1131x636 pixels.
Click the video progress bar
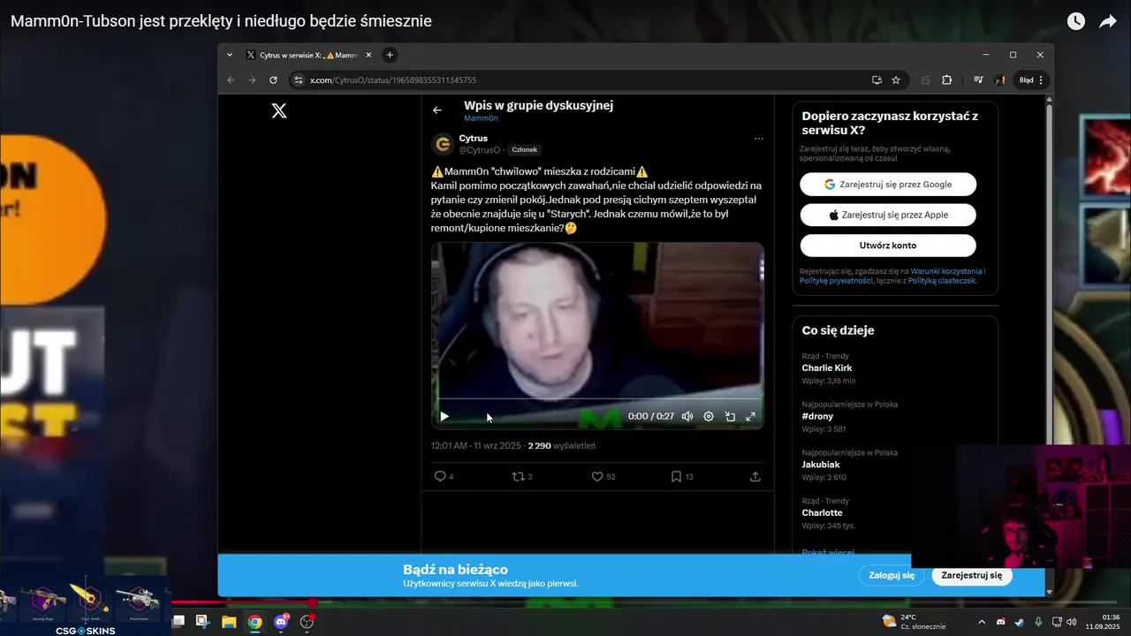[x=597, y=398]
